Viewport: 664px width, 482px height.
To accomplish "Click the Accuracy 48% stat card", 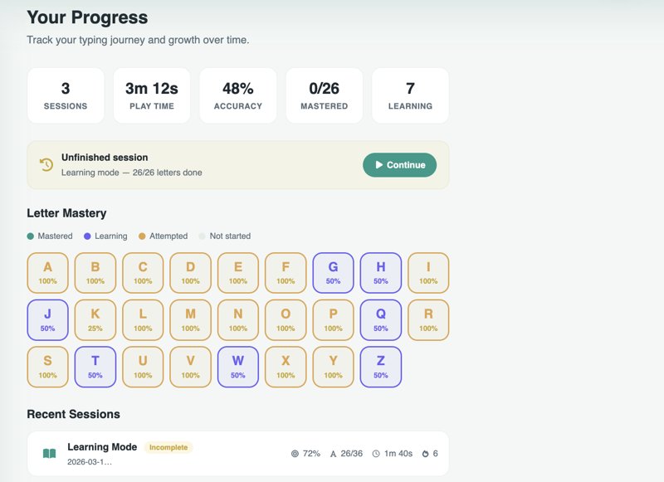I will (238, 95).
